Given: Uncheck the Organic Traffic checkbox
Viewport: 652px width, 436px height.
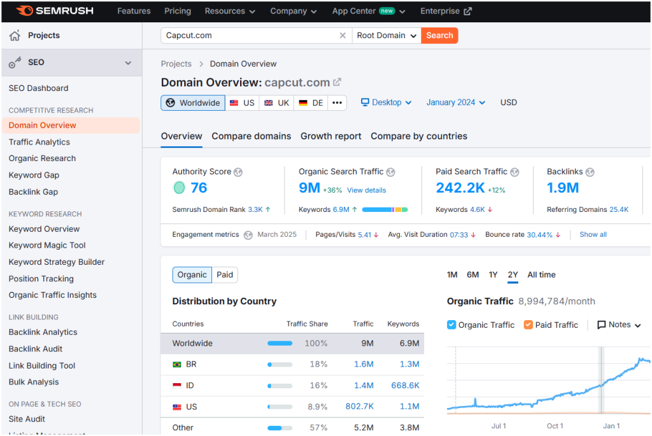Looking at the screenshot, I should [451, 325].
